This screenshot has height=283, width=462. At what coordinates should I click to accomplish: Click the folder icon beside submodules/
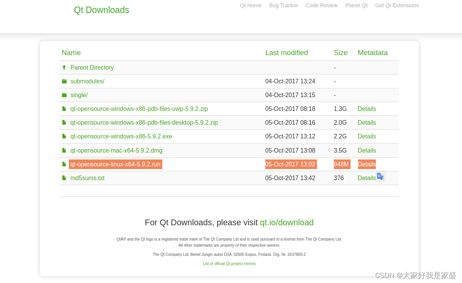(x=64, y=81)
